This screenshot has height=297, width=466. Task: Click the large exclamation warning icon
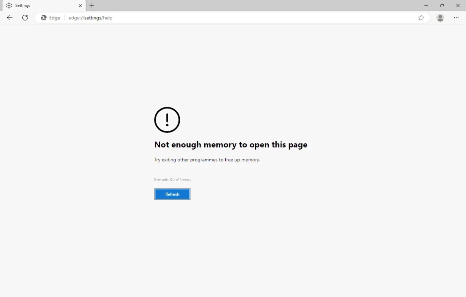167,120
